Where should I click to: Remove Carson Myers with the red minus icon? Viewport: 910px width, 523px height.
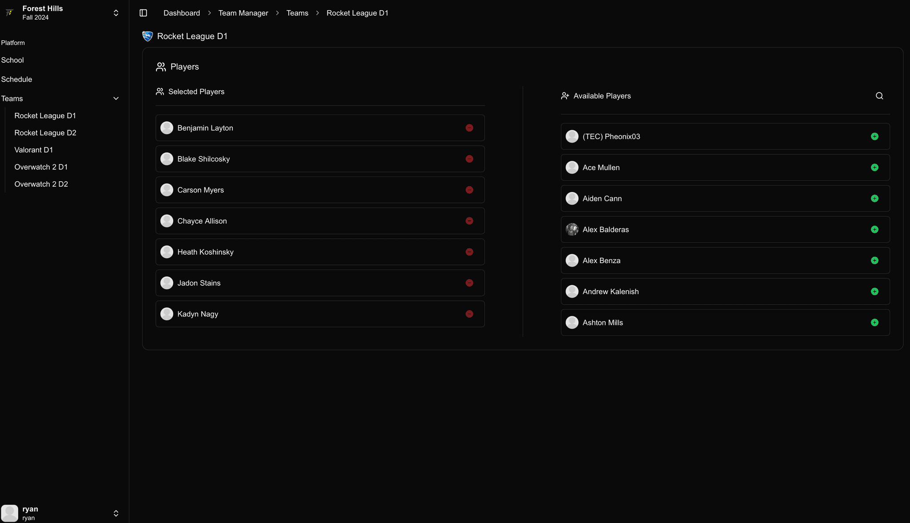[x=469, y=190]
